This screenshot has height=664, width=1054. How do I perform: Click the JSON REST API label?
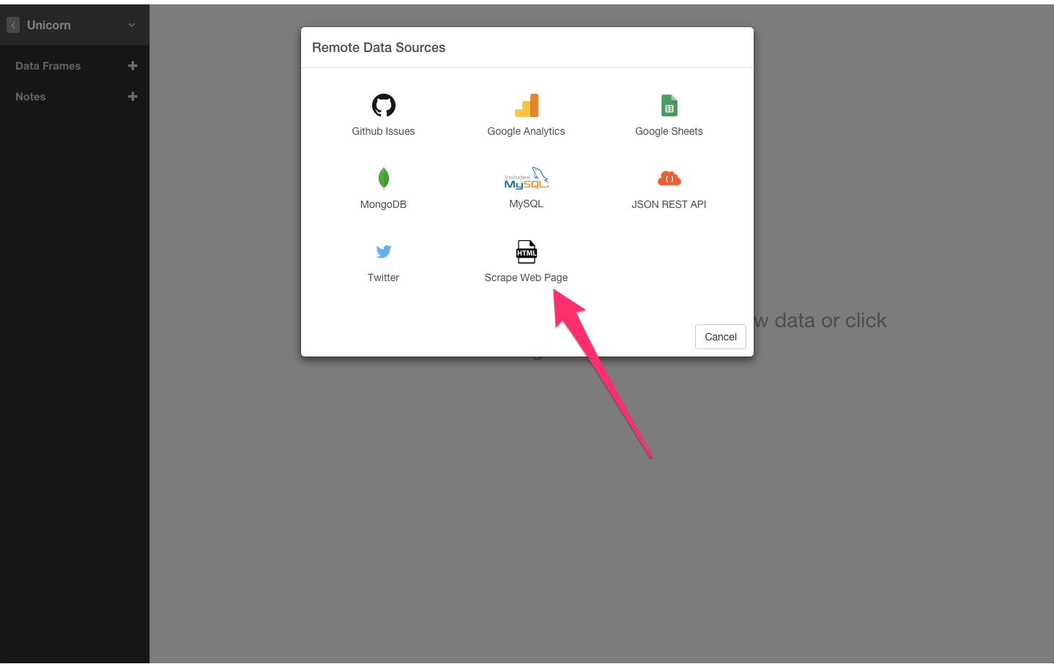669,204
